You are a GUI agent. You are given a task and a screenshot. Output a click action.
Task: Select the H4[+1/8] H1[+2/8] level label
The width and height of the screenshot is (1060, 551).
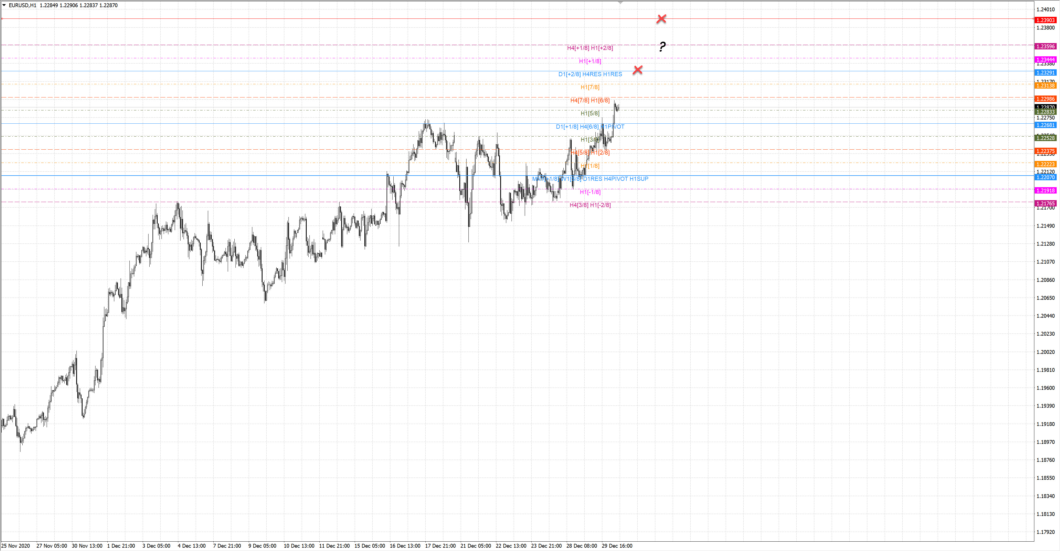coord(590,48)
